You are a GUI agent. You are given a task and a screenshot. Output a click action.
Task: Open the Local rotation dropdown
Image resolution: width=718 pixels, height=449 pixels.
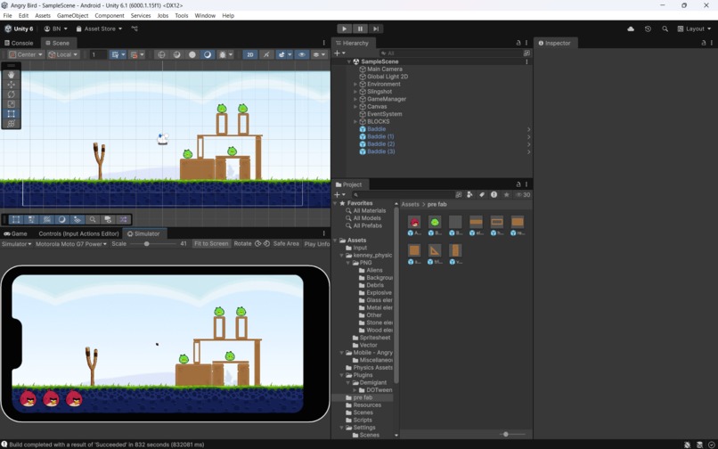point(63,54)
